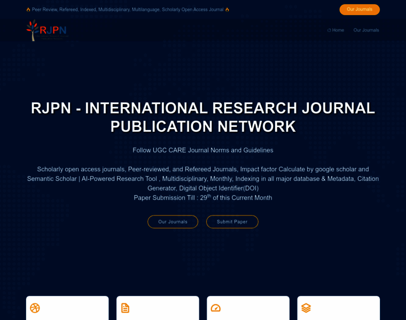Click the 'Scholarly open access journals' paragraph

tap(203, 179)
